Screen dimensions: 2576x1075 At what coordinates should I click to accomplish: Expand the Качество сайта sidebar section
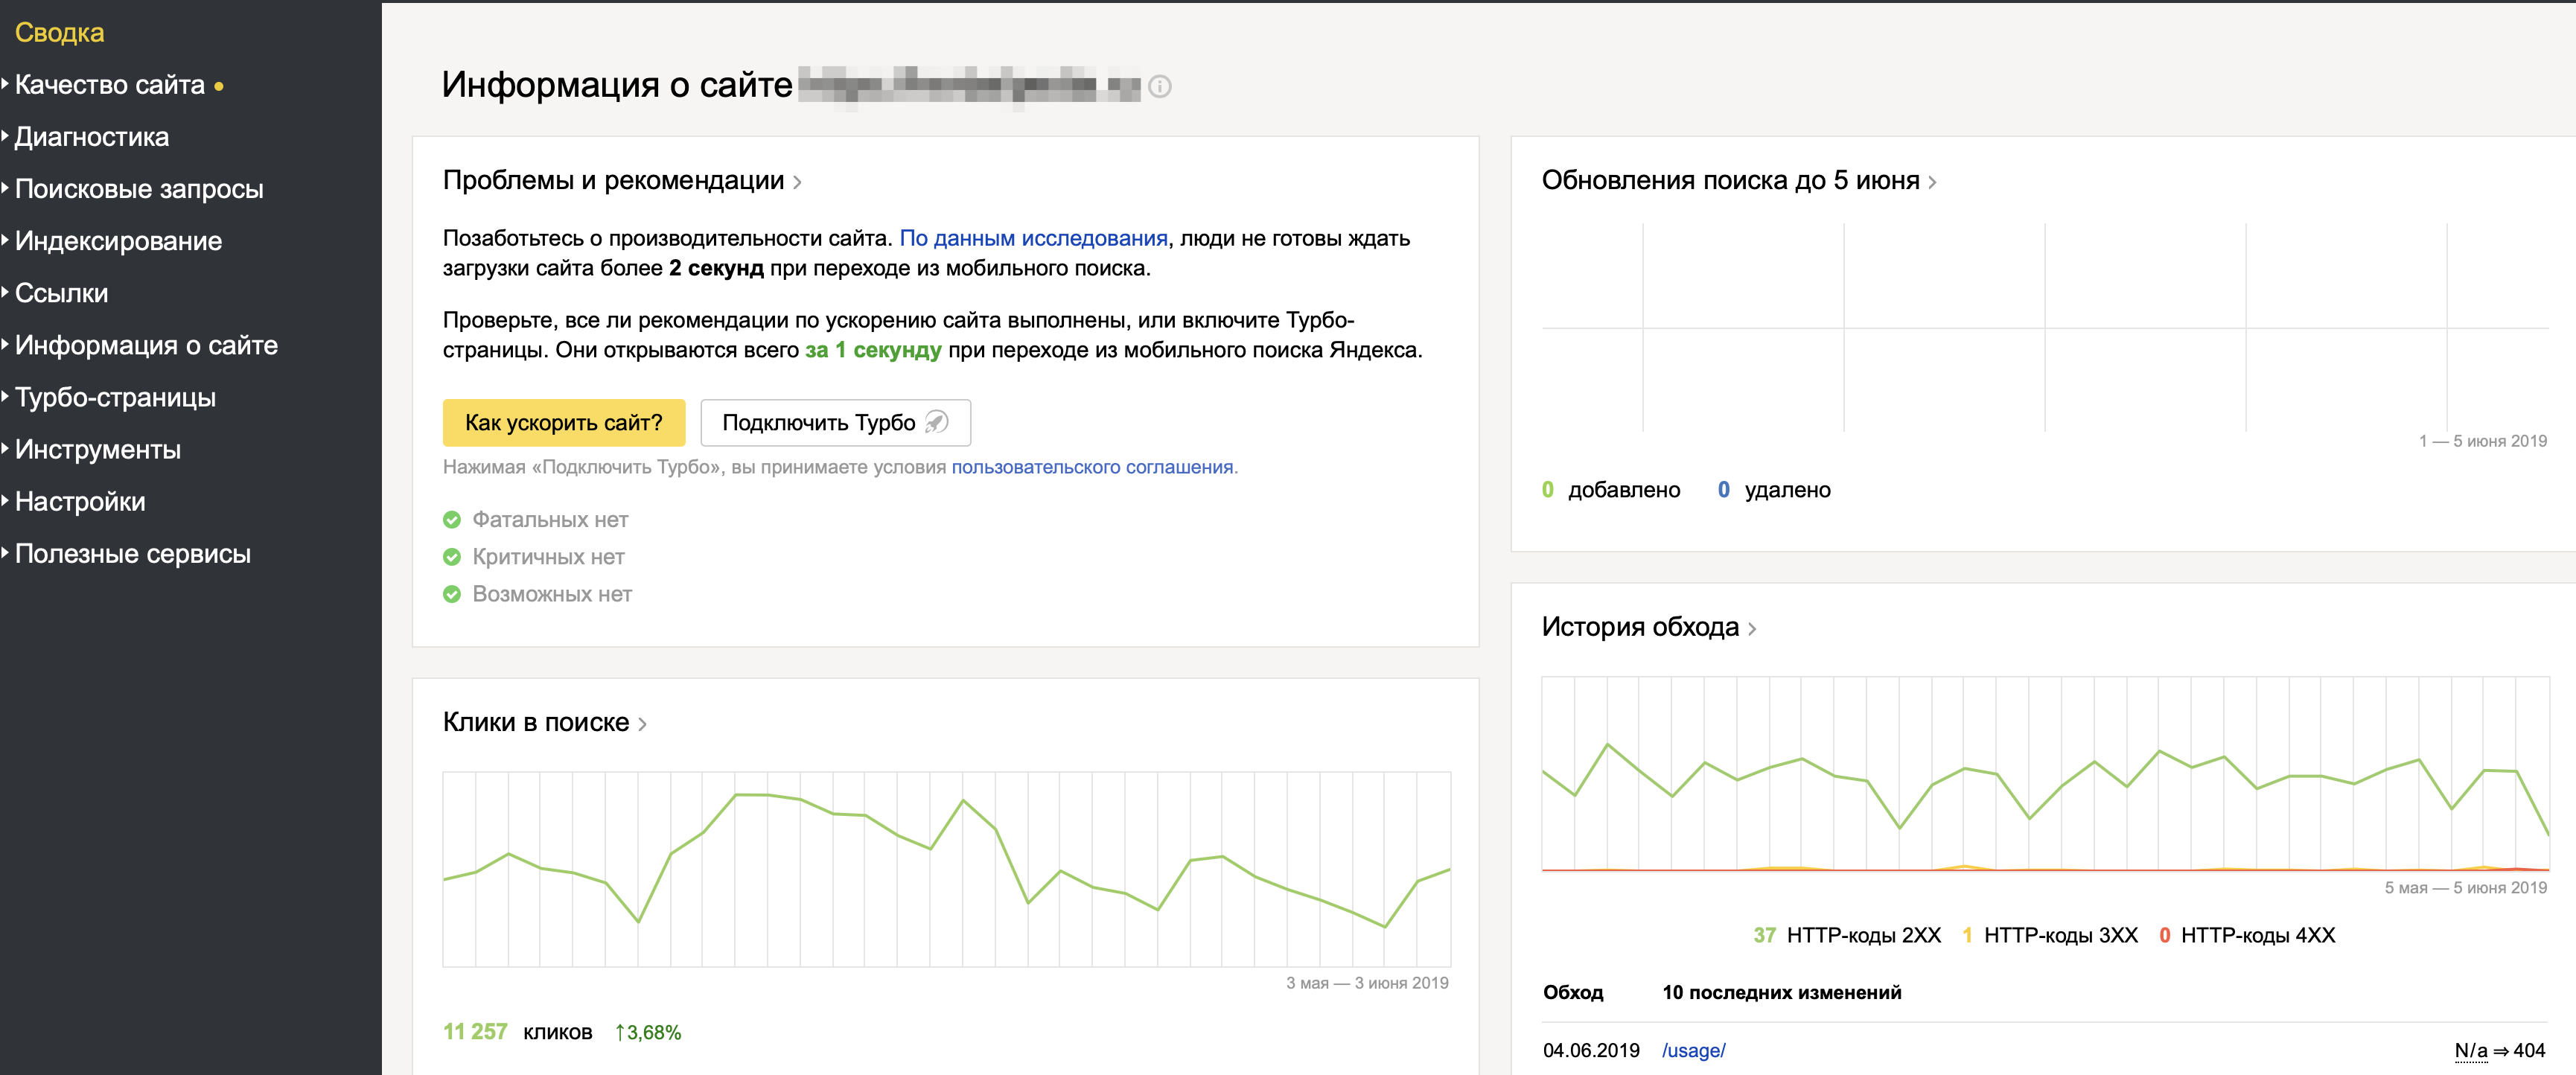click(x=110, y=85)
